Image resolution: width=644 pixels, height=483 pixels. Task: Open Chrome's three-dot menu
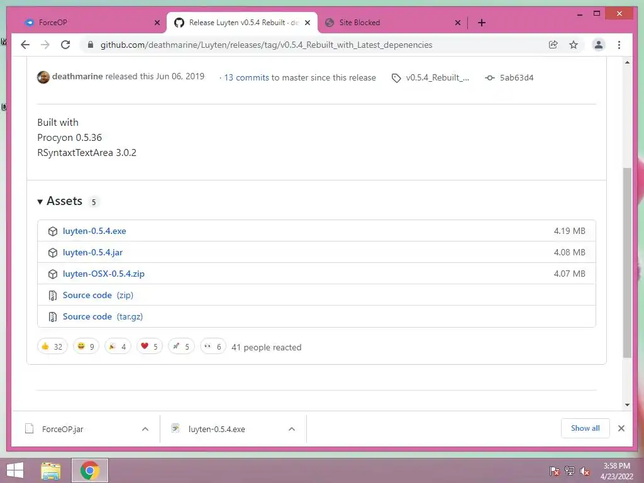coord(619,45)
